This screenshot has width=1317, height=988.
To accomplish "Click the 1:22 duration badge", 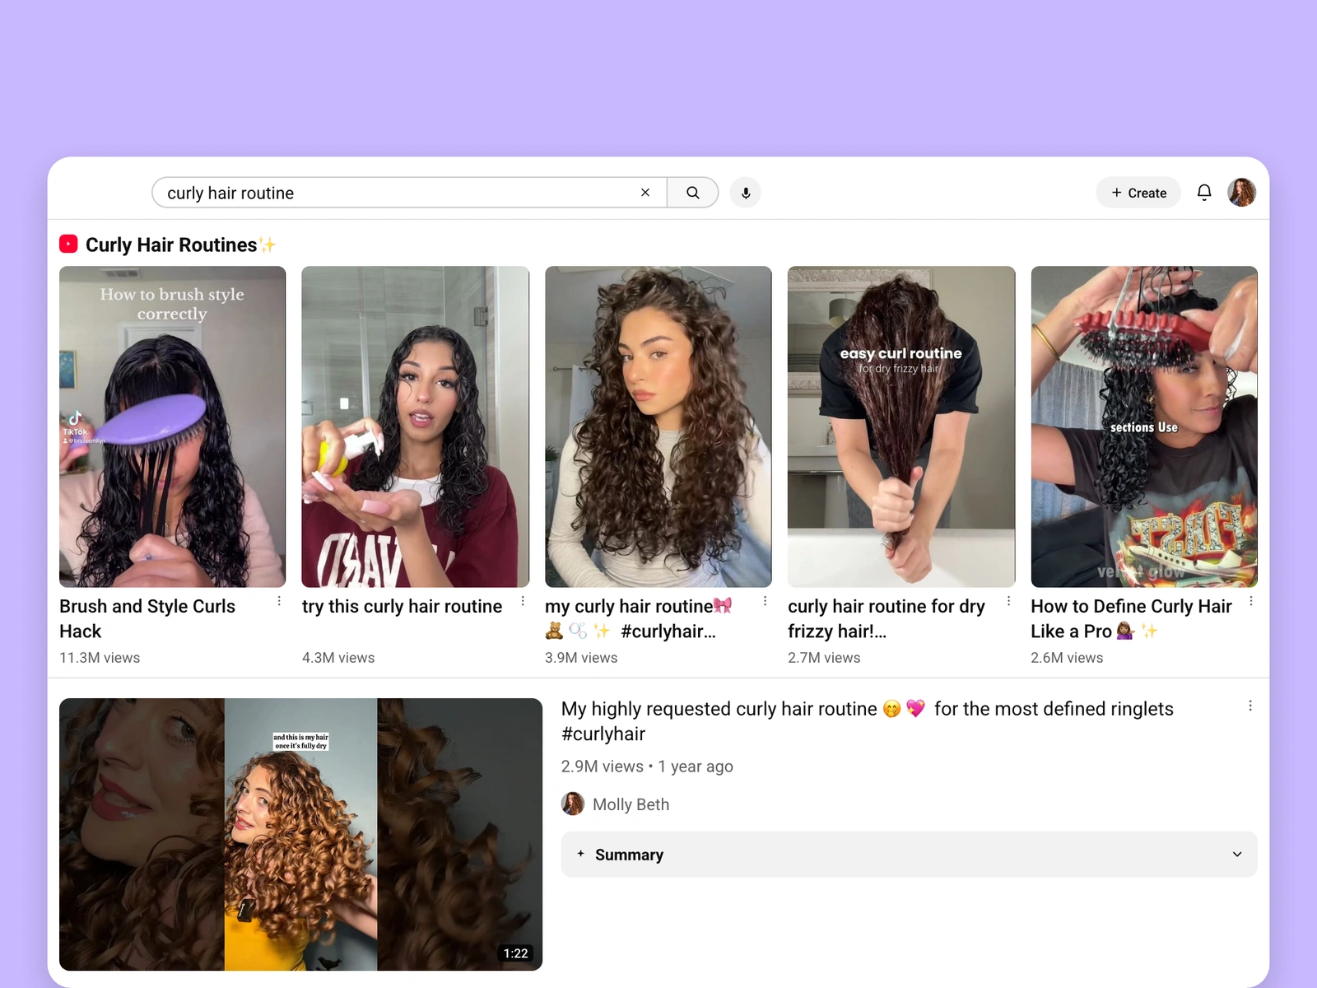I will 516,953.
